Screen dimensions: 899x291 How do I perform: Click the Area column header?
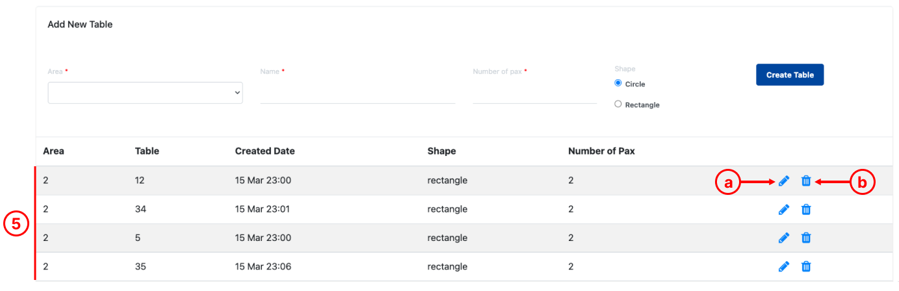pyautogui.click(x=53, y=151)
